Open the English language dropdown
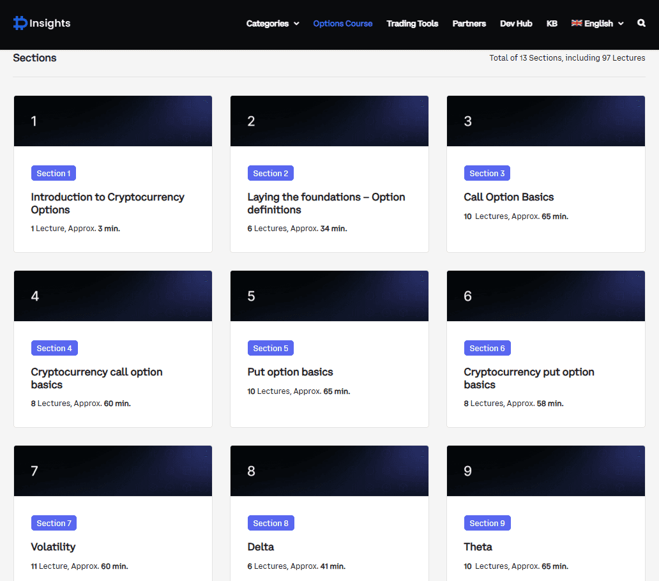Screen dimensions: 659x581 tap(597, 24)
